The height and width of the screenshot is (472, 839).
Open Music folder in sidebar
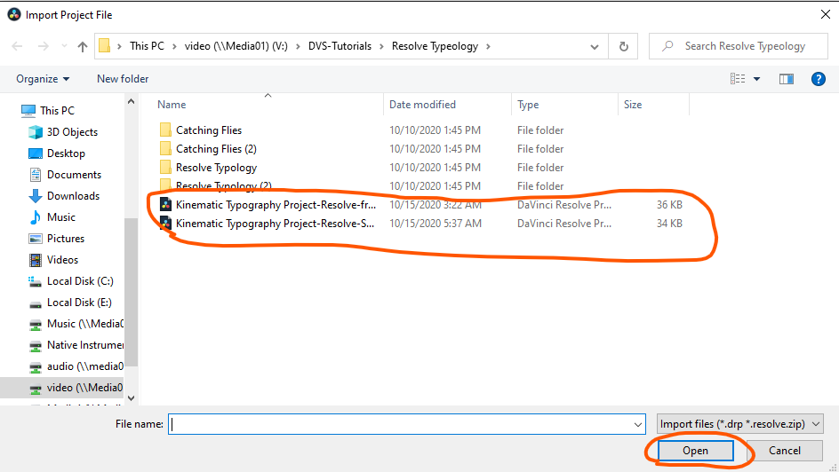click(x=52, y=217)
